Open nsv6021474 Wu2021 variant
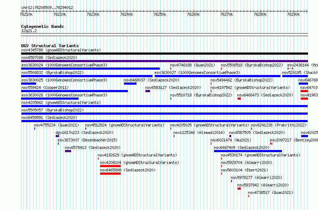The image size is (318, 210). [231, 140]
